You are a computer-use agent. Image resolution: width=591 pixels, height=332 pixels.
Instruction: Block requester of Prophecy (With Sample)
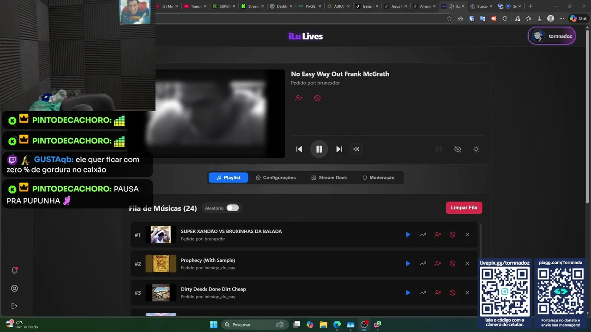coord(438,264)
